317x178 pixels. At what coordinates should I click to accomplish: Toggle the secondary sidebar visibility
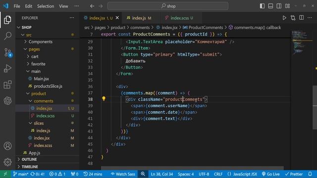pos(279,6)
